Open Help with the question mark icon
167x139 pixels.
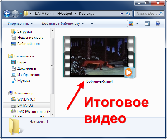pos(158,24)
